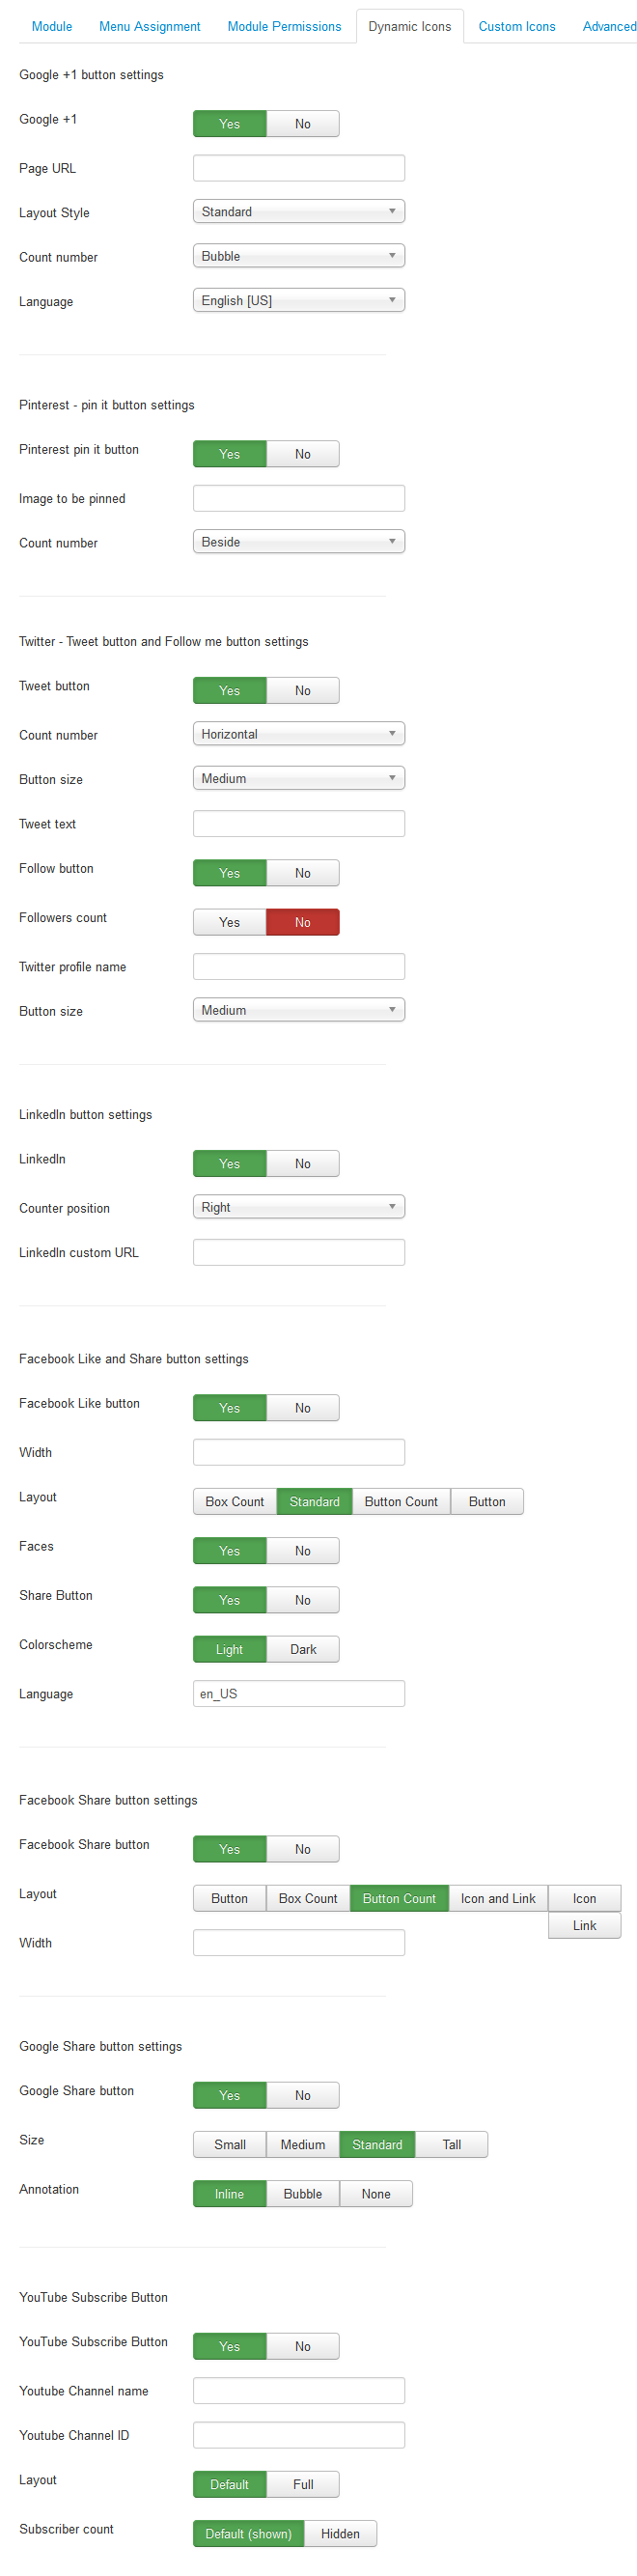Expand the Tweet Count number Horizontal dropdown
Viewport: 637px width, 2576px height.
298,735
